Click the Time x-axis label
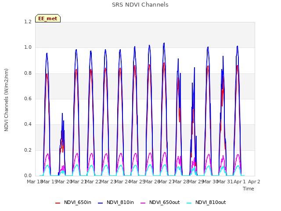The height and width of the screenshot is (211, 281). point(249,189)
